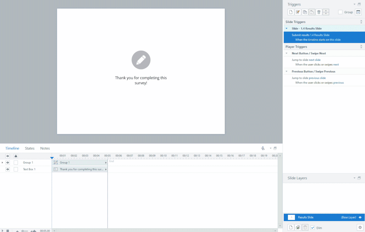
Task: Hide Text Box 1 using its eye icon
Action: (x=8, y=169)
